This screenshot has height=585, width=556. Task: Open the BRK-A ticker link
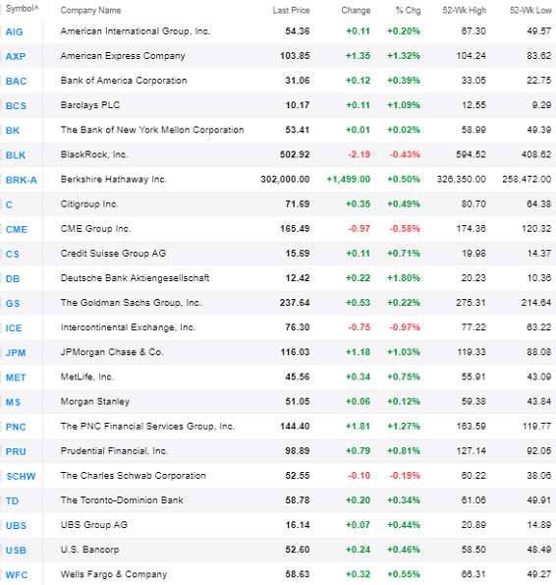tap(22, 180)
